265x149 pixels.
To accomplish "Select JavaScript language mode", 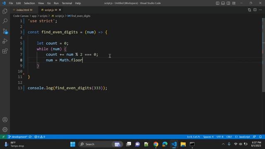I will 243,137.
